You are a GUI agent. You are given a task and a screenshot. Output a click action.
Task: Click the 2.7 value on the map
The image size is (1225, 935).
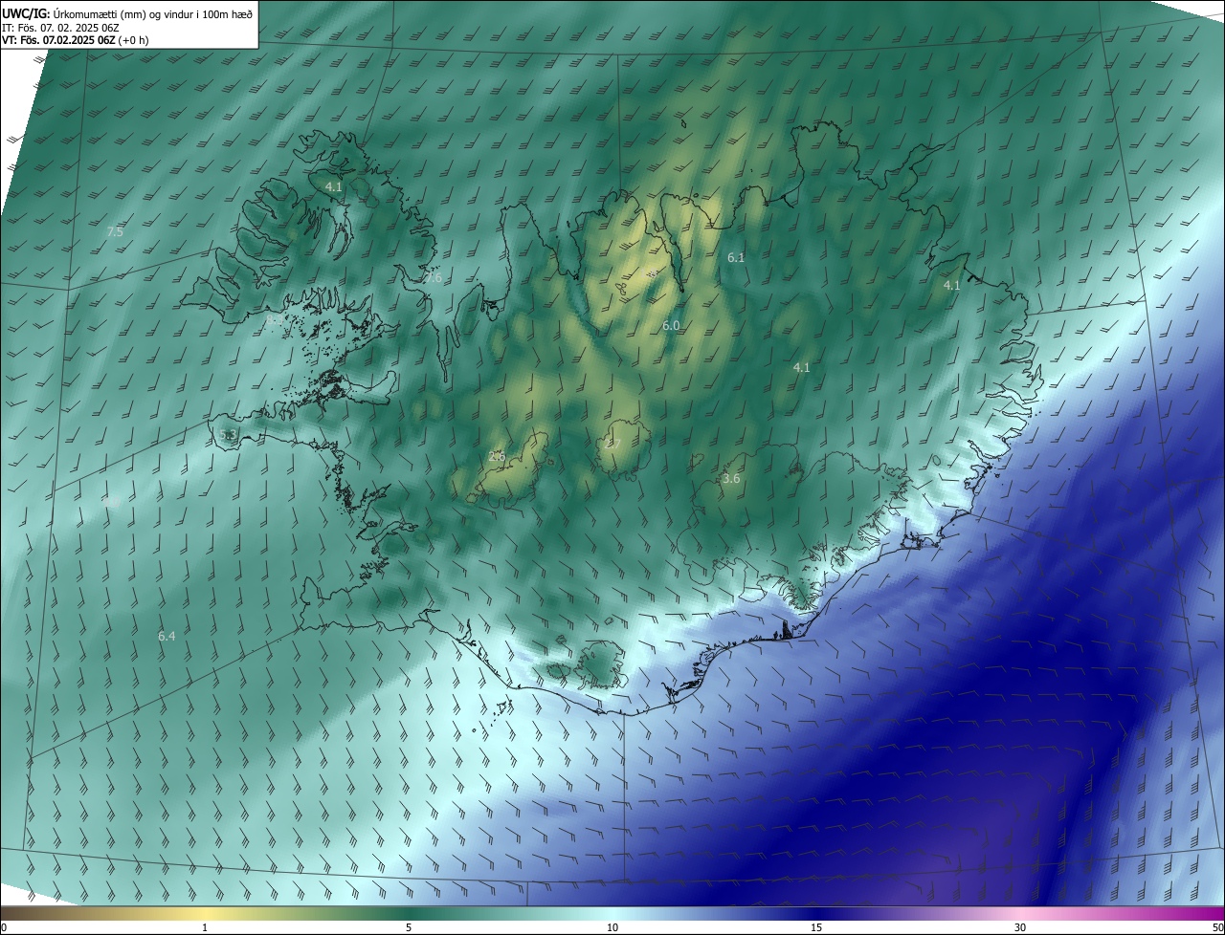pos(613,444)
